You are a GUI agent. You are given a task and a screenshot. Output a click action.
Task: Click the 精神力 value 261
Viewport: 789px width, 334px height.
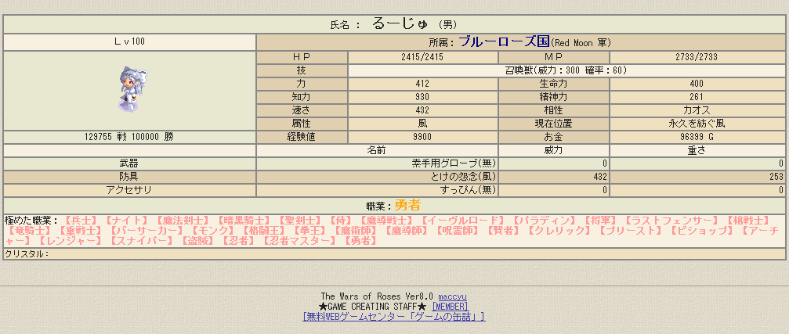(697, 96)
